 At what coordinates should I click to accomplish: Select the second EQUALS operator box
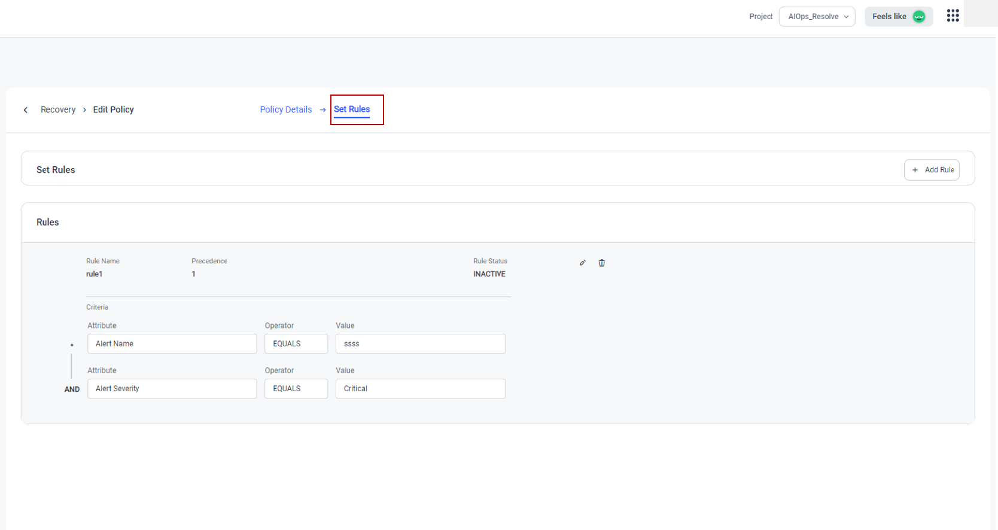(x=296, y=389)
